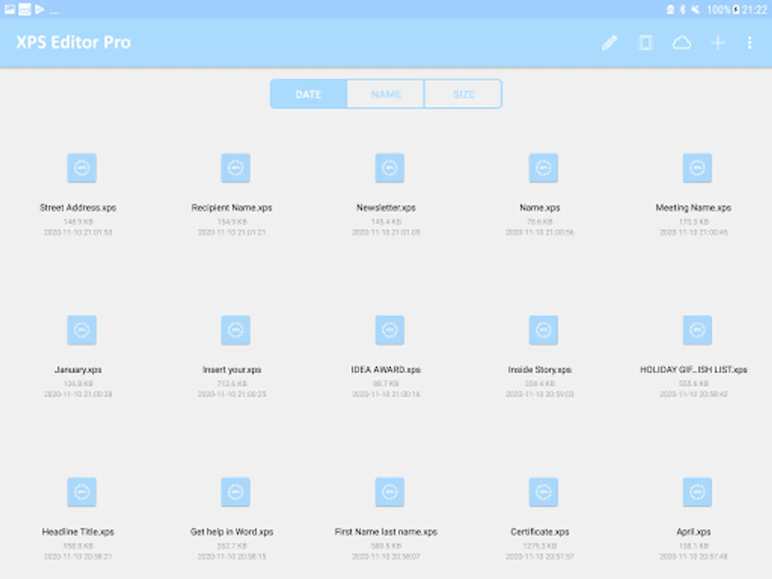The image size is (772, 579).
Task: Select 'First Name last name.xps' file name
Action: 386,532
